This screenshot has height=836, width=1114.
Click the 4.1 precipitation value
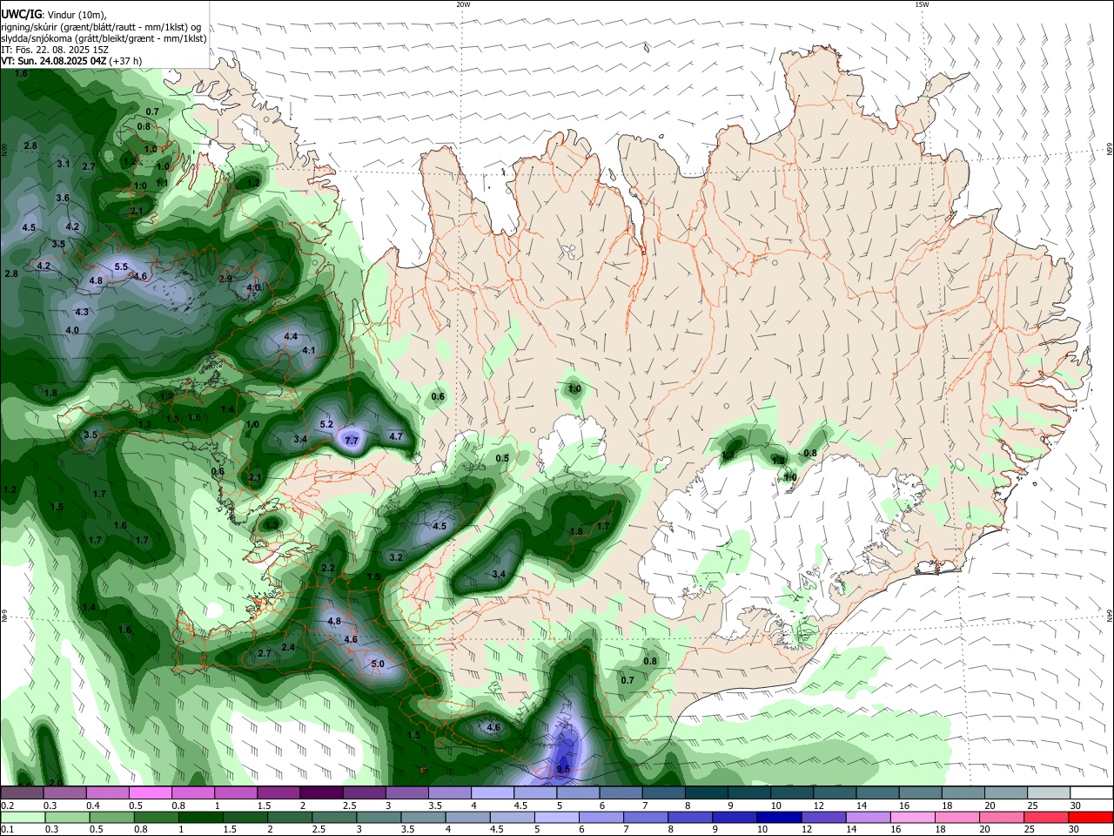tap(309, 350)
